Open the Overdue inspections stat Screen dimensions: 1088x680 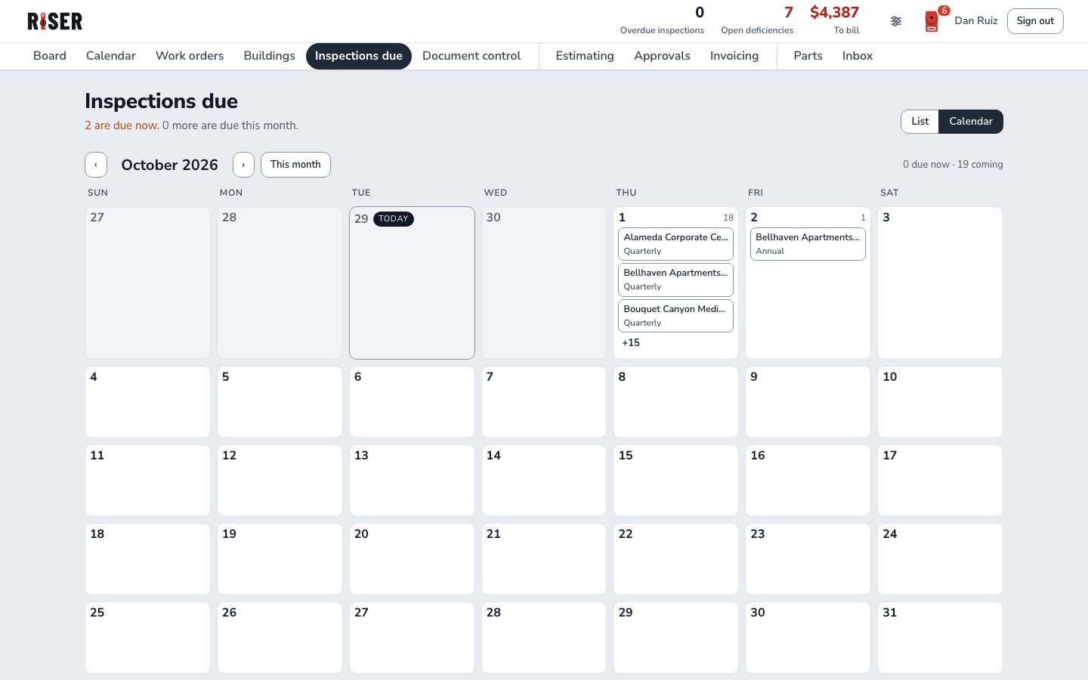[662, 20]
